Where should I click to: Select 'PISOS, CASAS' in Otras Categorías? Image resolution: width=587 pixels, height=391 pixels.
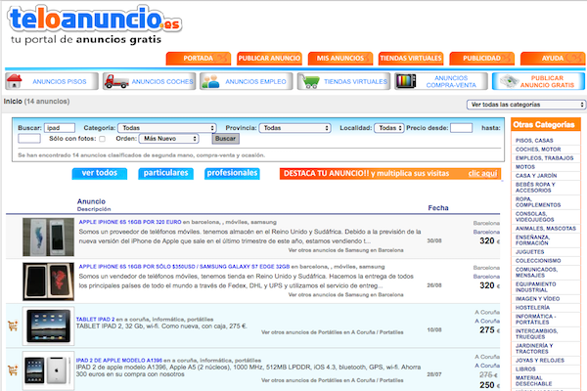(534, 141)
